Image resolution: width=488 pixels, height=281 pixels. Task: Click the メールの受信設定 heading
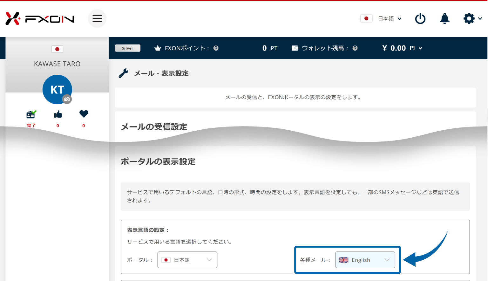coord(154,127)
